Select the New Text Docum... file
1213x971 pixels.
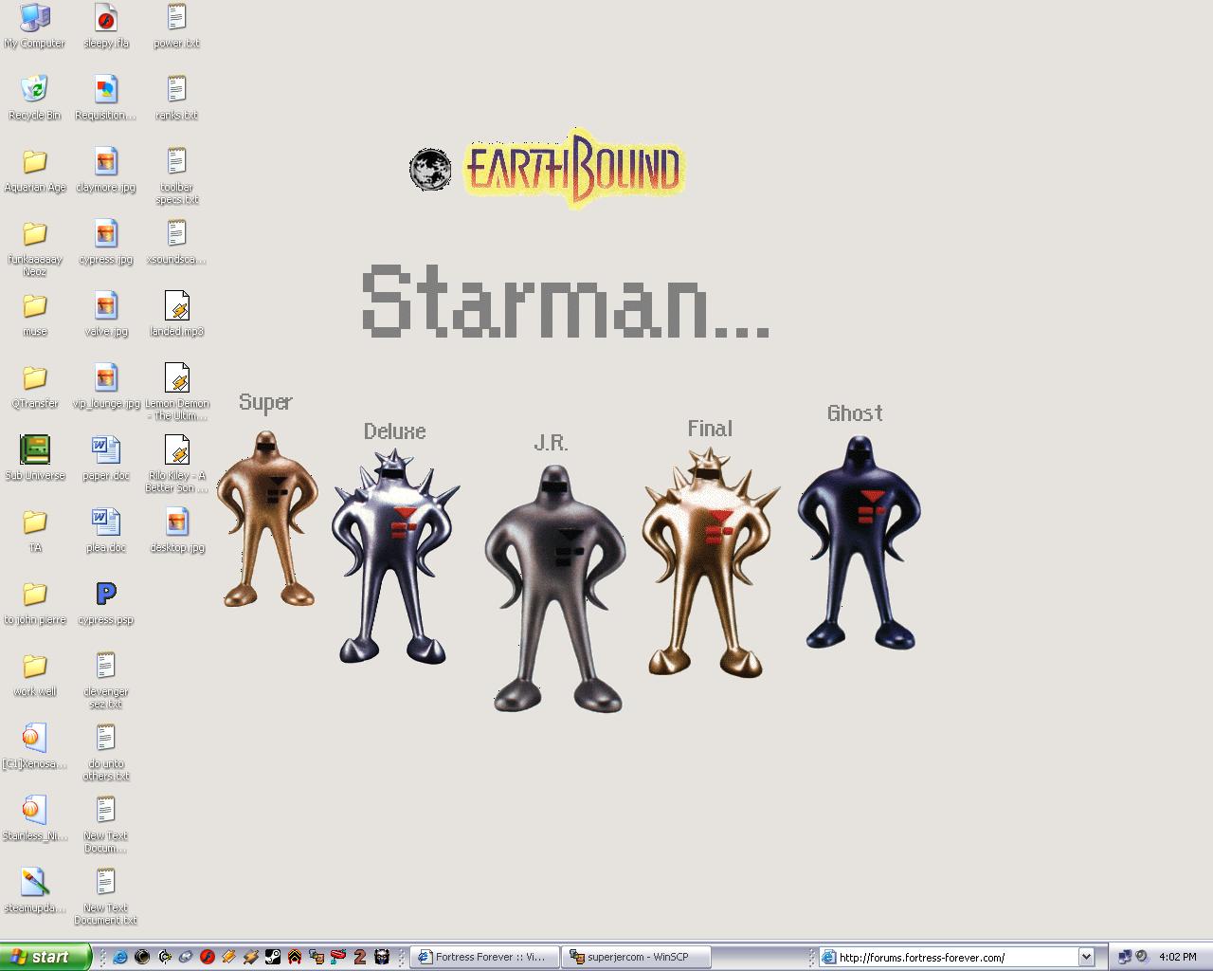click(106, 825)
